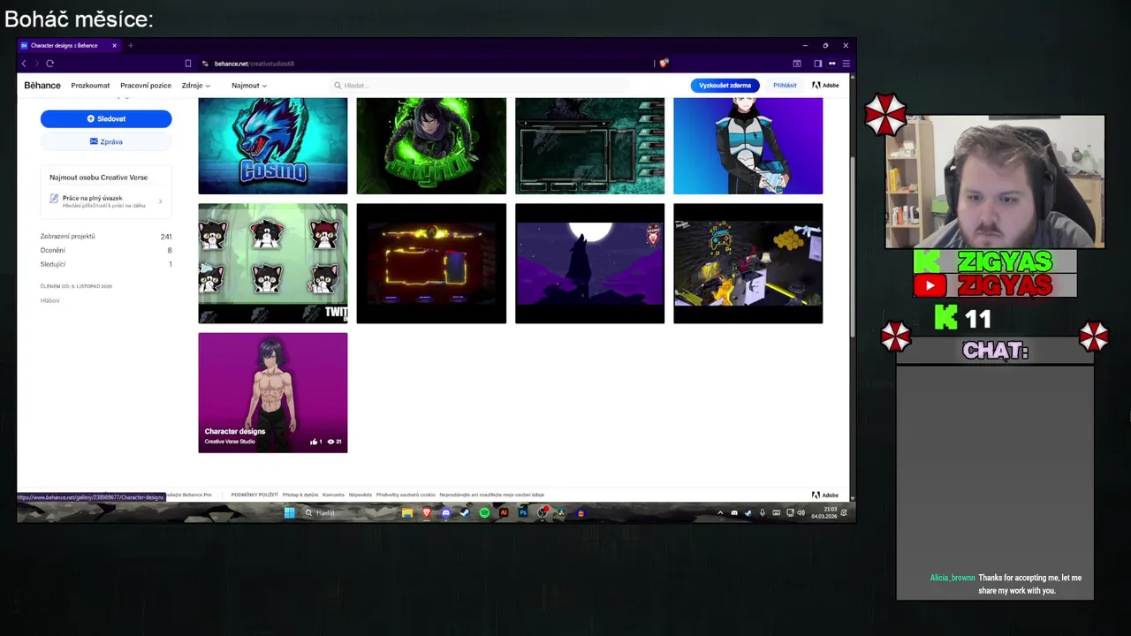This screenshot has width=1131, height=636.
Task: Open File Explorer from the taskbar
Action: tap(407, 512)
